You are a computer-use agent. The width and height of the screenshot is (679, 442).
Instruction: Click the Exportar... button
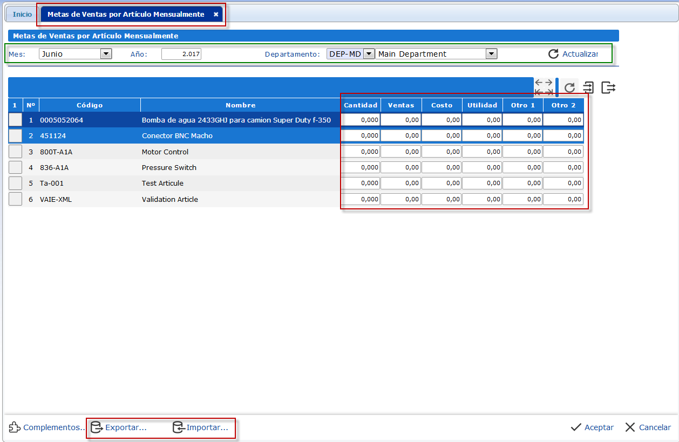[119, 427]
